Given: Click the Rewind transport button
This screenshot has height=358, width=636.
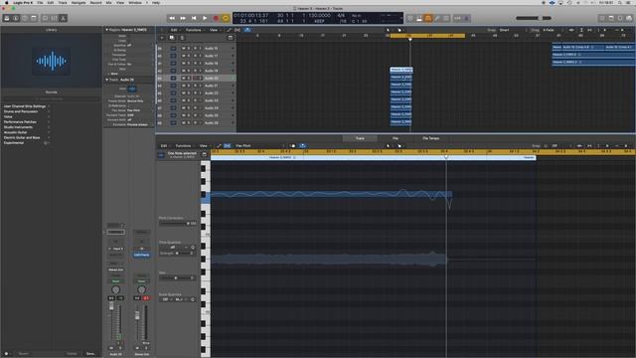Looking at the screenshot, I should (172, 18).
